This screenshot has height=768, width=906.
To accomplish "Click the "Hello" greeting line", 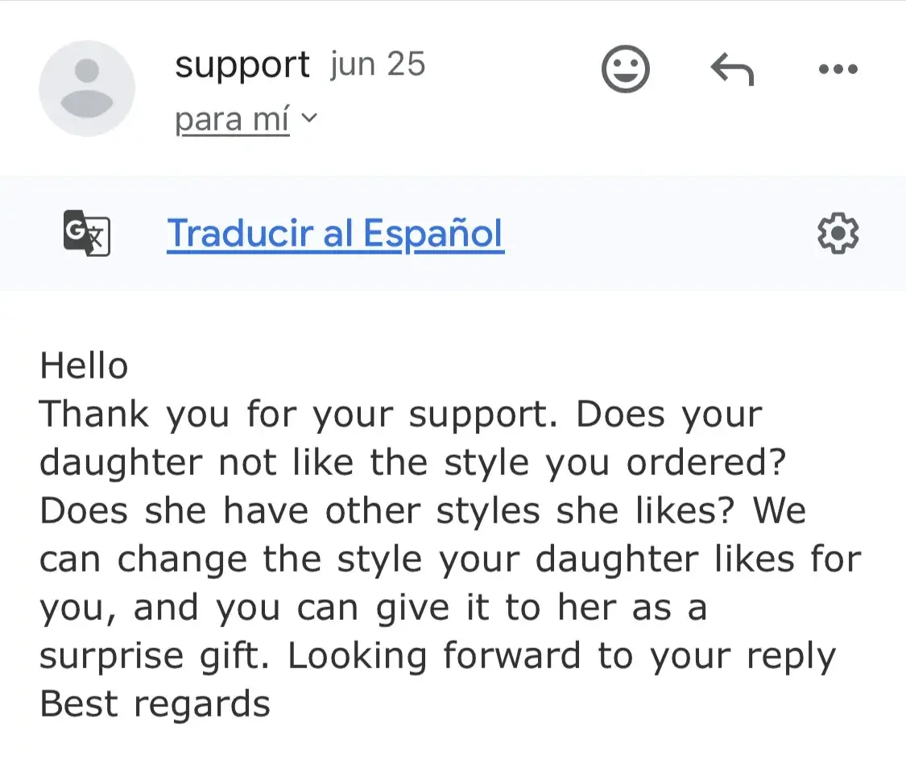I will 84,366.
